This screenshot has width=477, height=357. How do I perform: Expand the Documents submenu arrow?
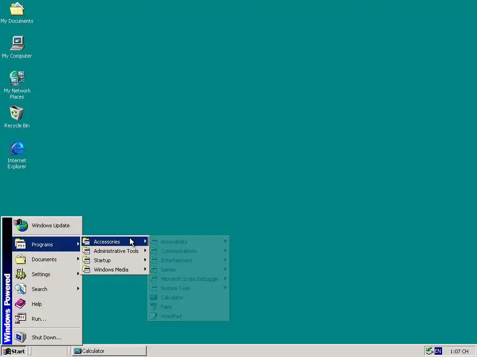click(78, 258)
